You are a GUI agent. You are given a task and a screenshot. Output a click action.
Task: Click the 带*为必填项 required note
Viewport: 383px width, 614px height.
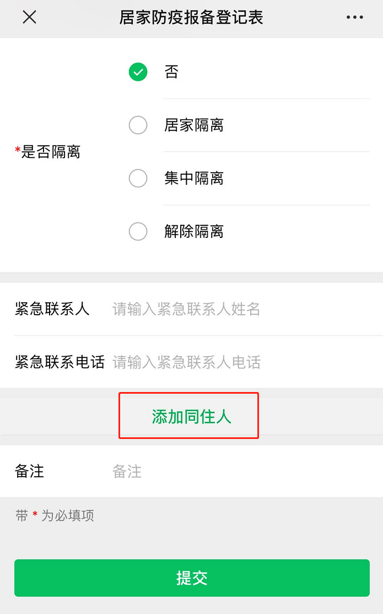[55, 516]
